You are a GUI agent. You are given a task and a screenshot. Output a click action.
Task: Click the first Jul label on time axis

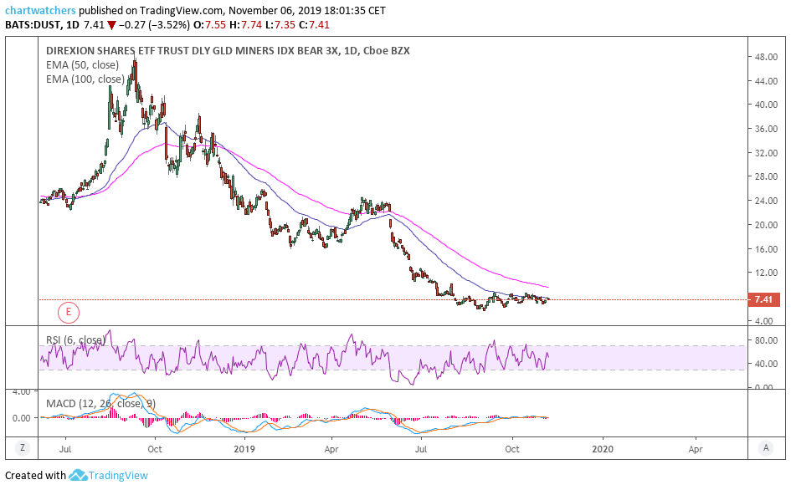65,449
